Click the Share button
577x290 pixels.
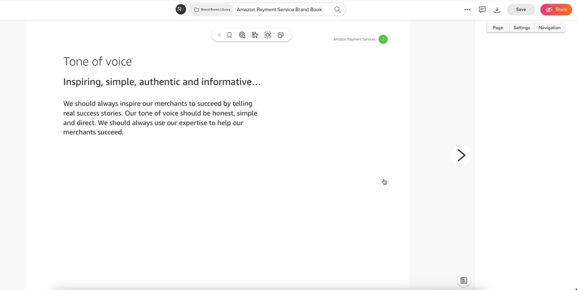(x=556, y=10)
